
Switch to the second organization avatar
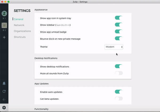pyautogui.click(x=4, y=25)
